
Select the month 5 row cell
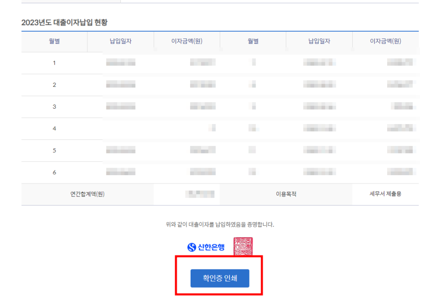(54, 151)
